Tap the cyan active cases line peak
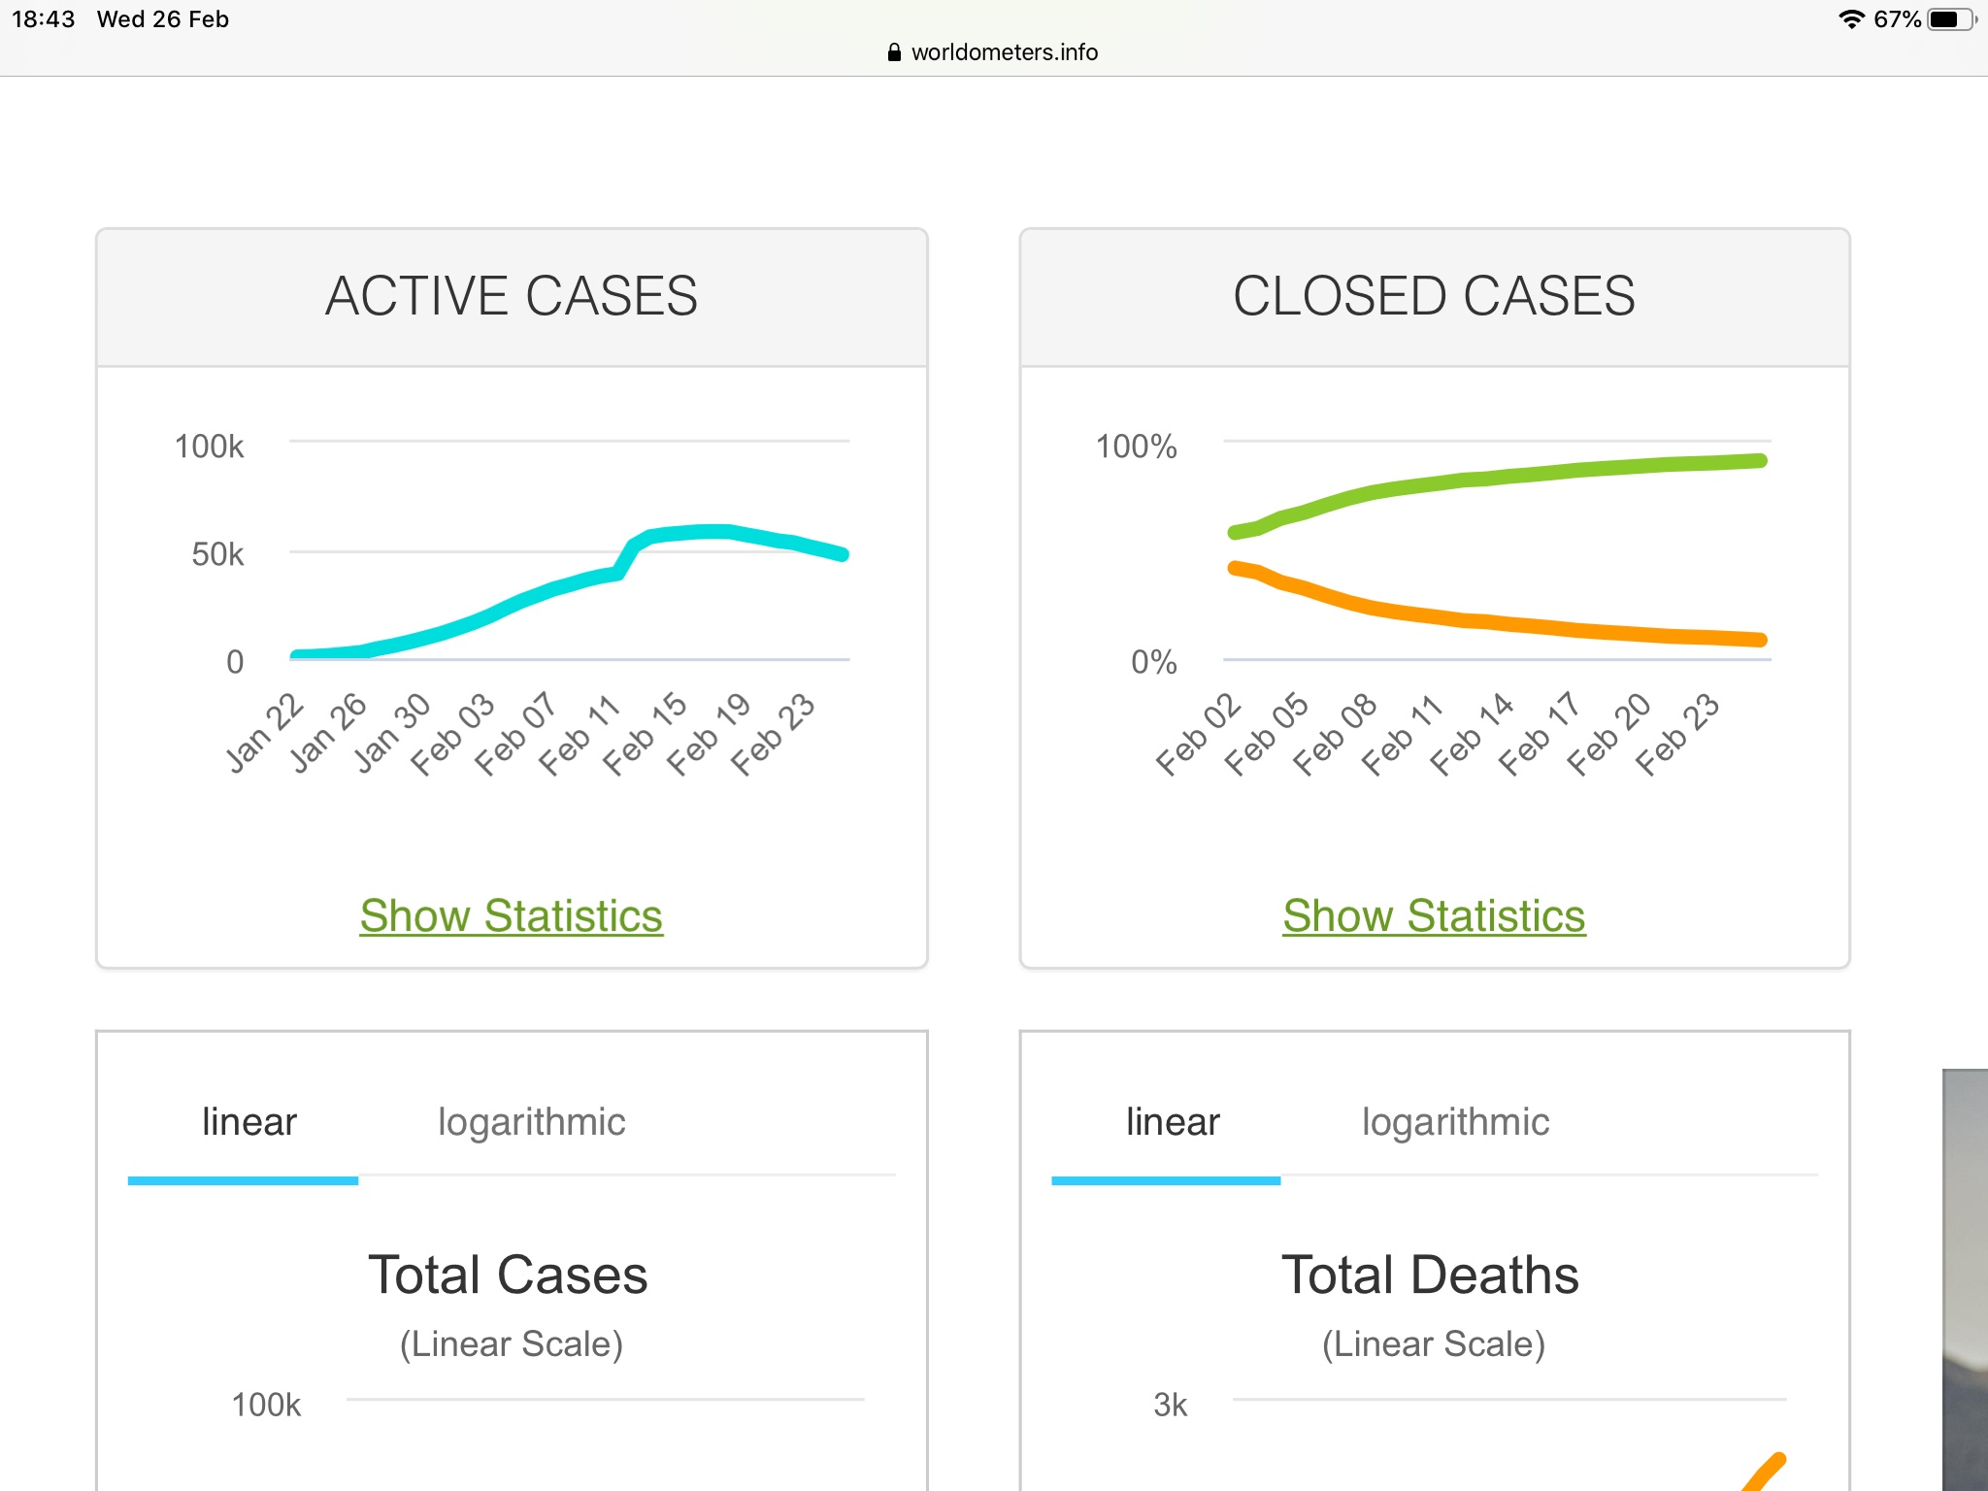Screen dimensions: 1988x1491 pos(713,531)
